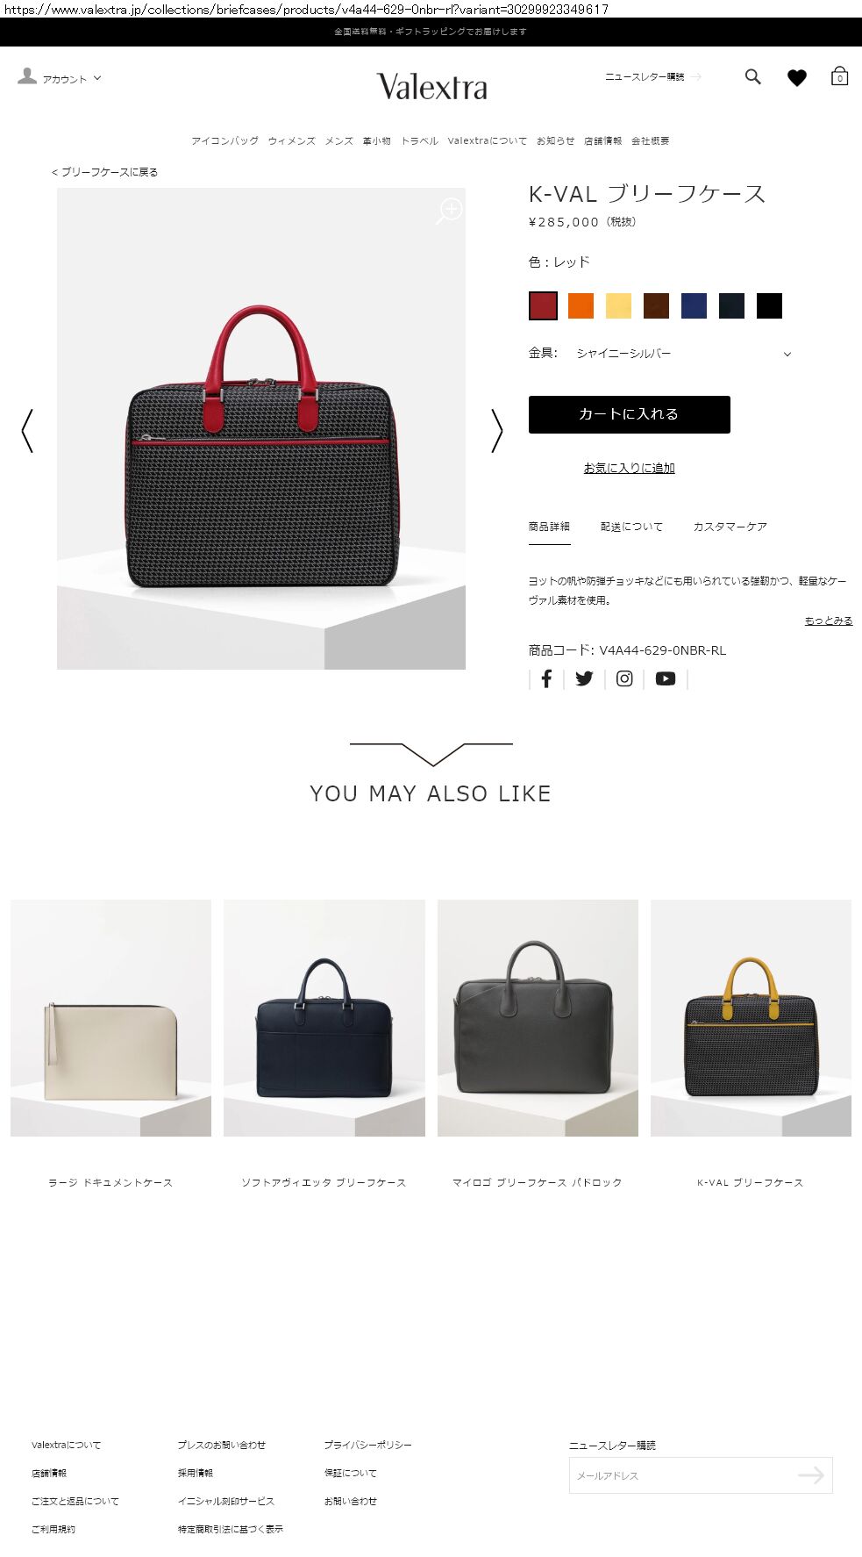Zoom product image with magnifier plus icon
Image resolution: width=862 pixels, height=1557 pixels.
(x=449, y=211)
